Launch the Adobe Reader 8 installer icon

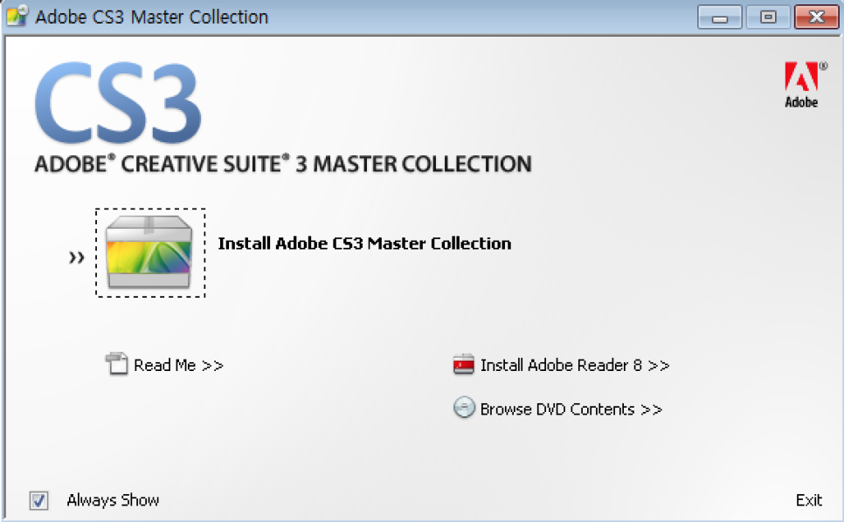coord(463,364)
